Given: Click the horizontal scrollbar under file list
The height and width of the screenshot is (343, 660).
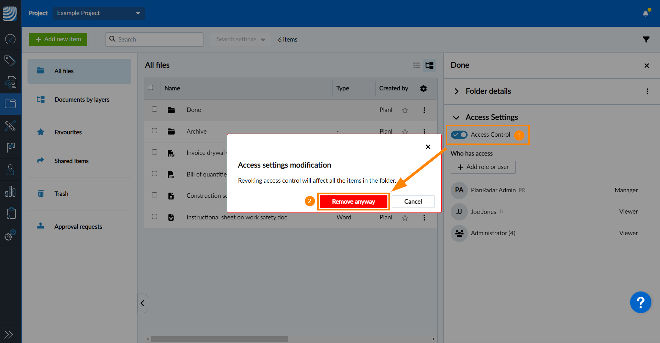Looking at the screenshot, I should (x=219, y=339).
